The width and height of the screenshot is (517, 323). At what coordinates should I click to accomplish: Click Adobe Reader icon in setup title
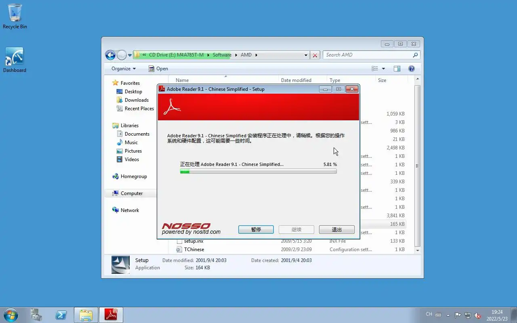(162, 89)
